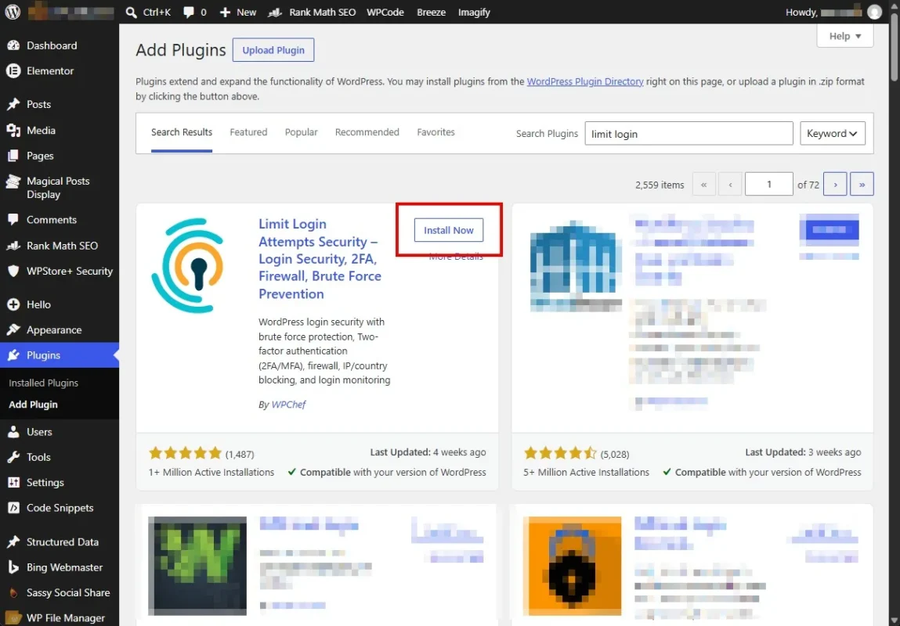Viewport: 900px width, 626px height.
Task: Switch to the Favorites tab
Action: pyautogui.click(x=436, y=131)
